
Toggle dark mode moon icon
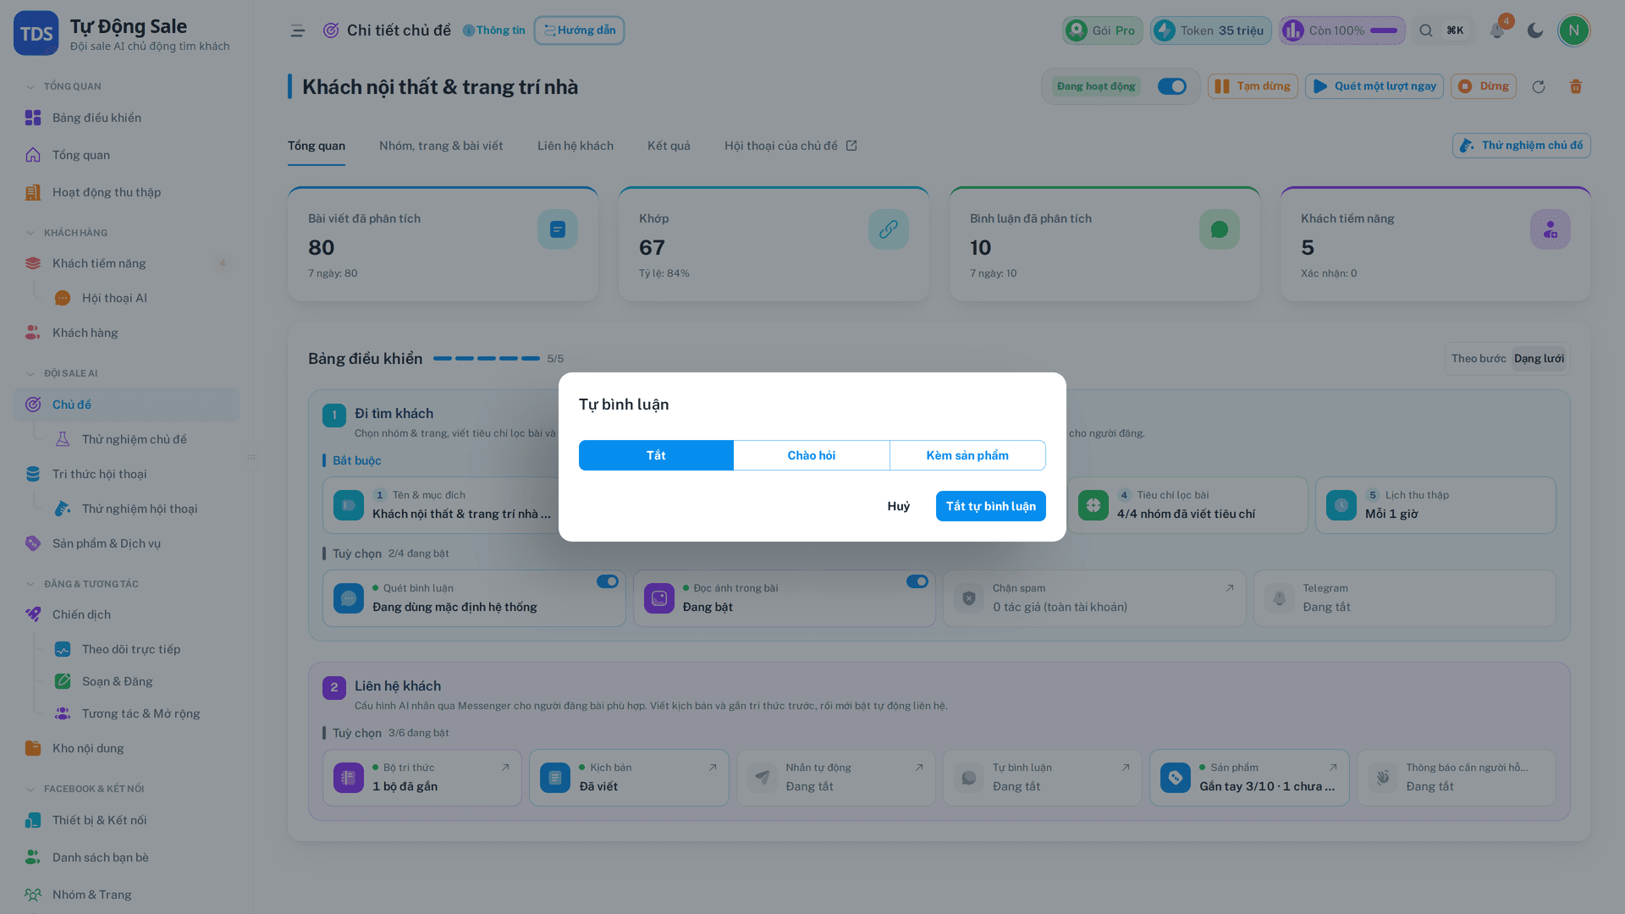pyautogui.click(x=1535, y=30)
